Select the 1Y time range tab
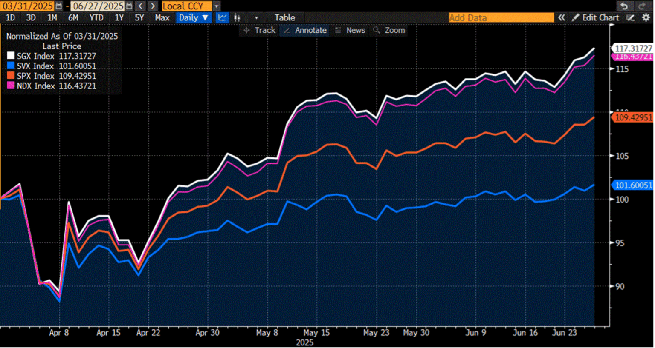The image size is (655, 348). pyautogui.click(x=119, y=18)
